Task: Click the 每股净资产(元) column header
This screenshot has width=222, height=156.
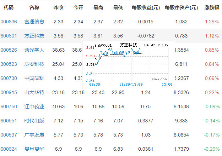Action: tap(181, 7)
